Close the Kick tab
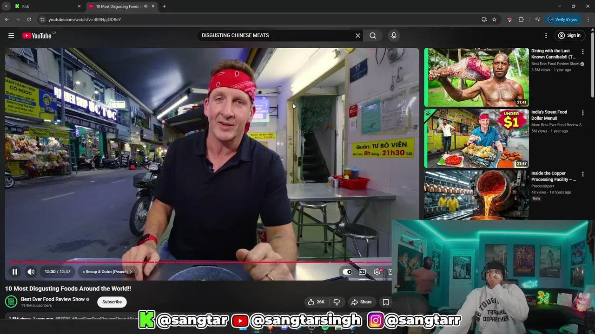Image resolution: width=595 pixels, height=334 pixels. (79, 6)
